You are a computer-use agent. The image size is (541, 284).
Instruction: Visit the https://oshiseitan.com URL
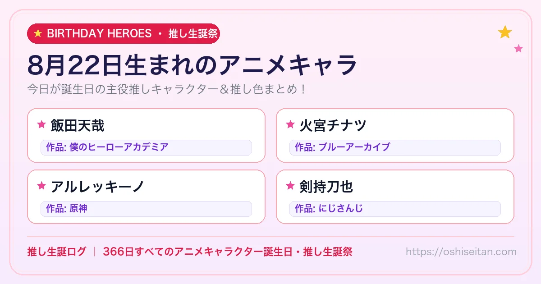coord(461,252)
